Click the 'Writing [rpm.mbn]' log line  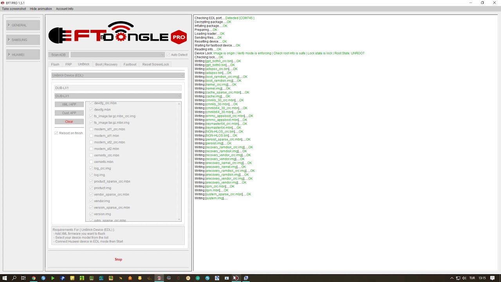click(211, 190)
